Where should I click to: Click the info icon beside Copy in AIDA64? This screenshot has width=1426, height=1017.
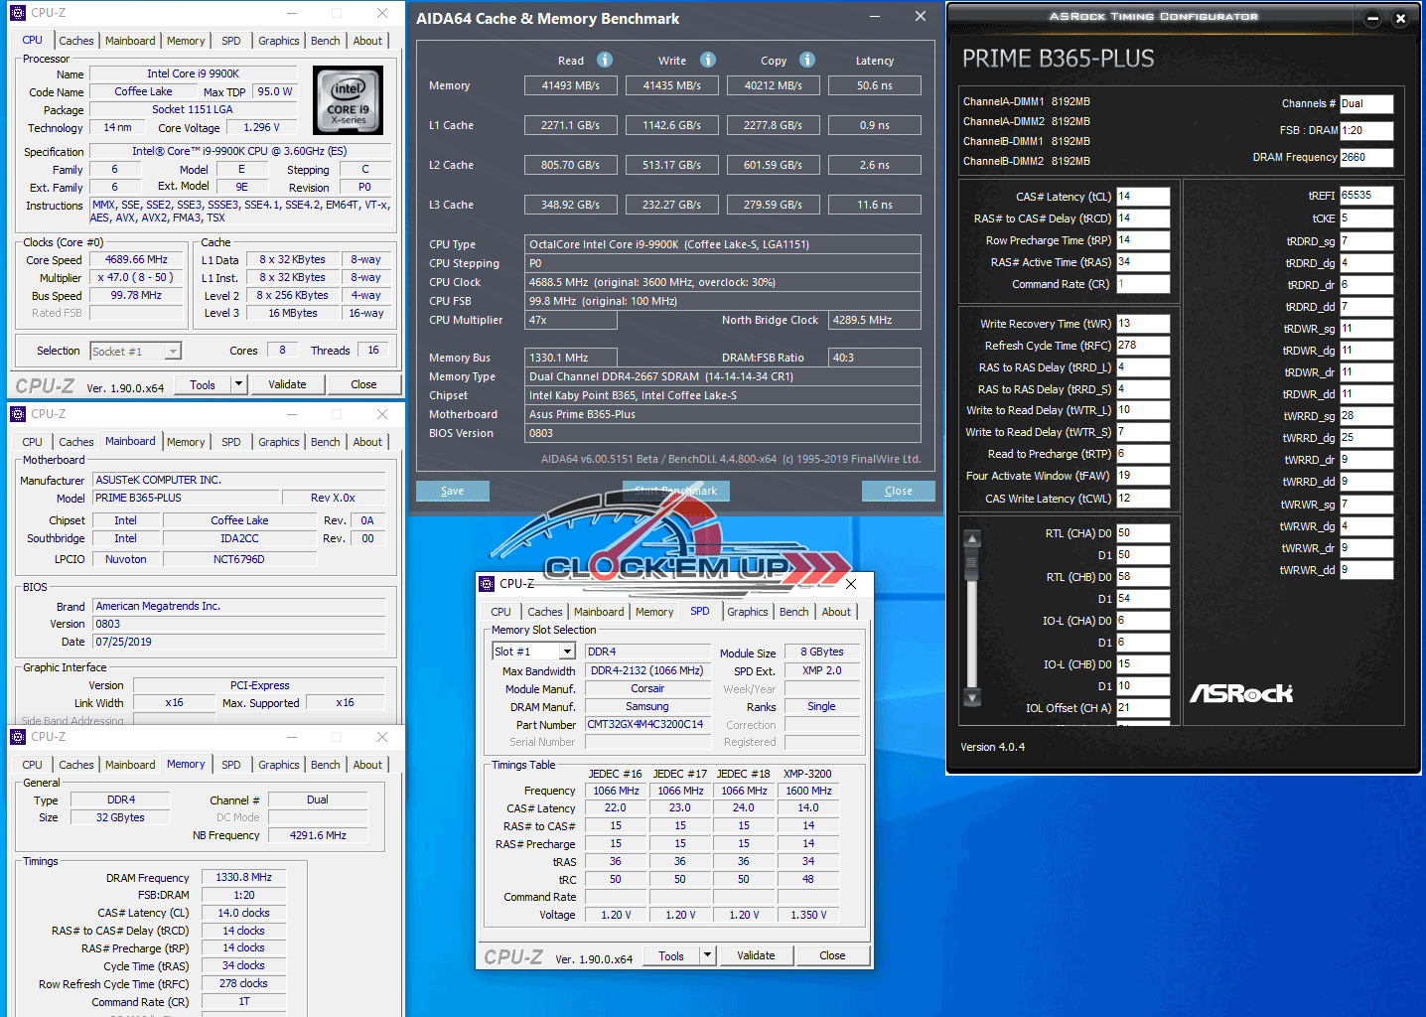tap(806, 60)
